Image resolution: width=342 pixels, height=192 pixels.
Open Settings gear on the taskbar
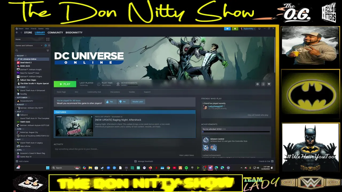pyautogui.click(x=228, y=168)
